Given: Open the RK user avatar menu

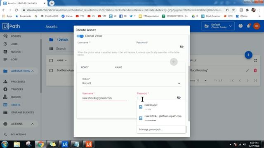Looking at the screenshot, I should [x=257, y=26].
